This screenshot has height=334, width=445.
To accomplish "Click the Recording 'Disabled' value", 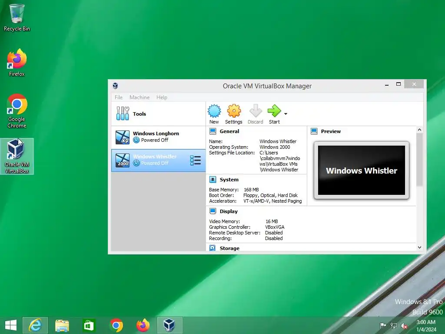I will click(274, 239).
